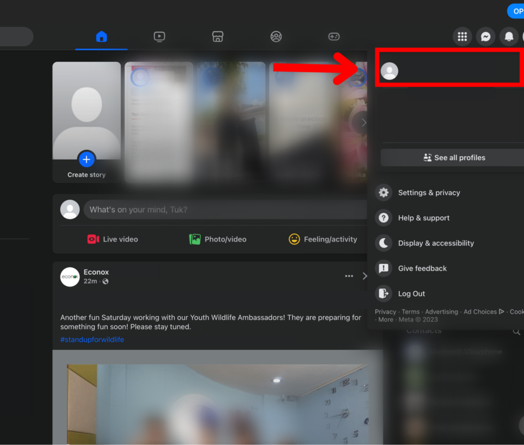Start a Live video
This screenshot has width=524, height=445.
click(112, 239)
